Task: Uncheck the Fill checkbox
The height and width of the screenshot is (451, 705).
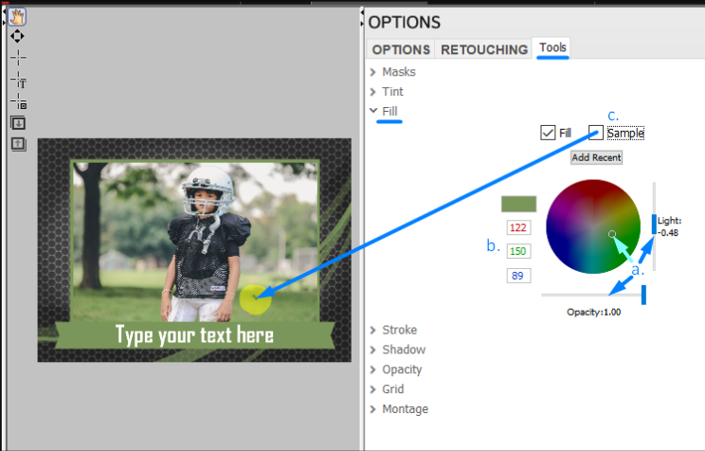Action: [547, 133]
